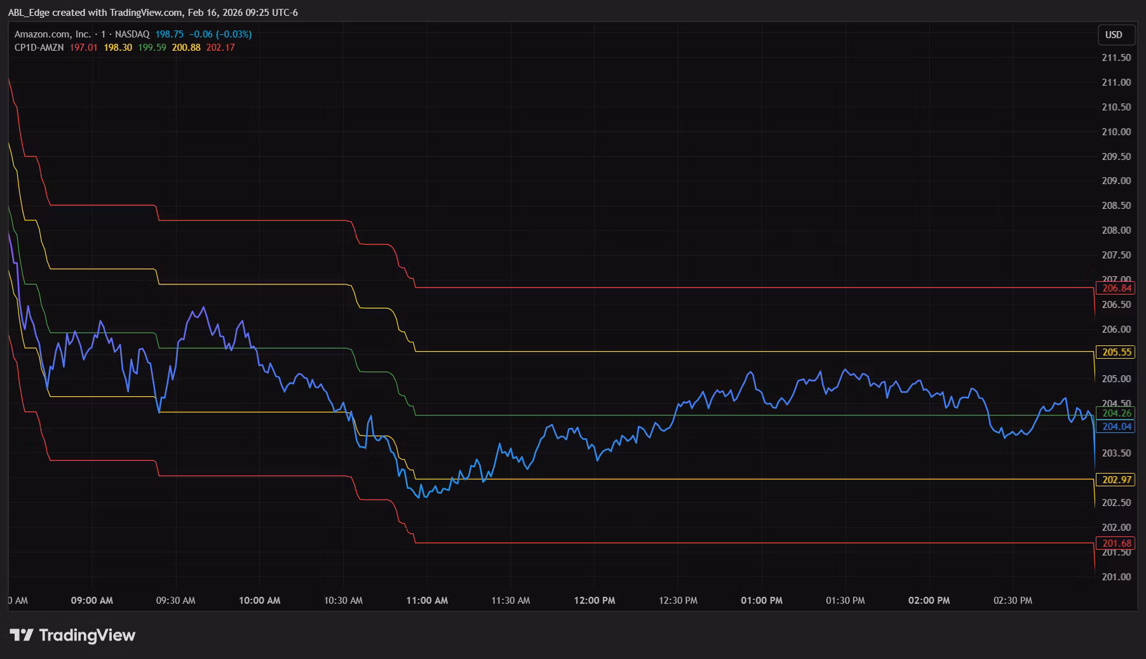Click the 02:30 PM time axis label
Screen dimensions: 1146x659
[1013, 601]
